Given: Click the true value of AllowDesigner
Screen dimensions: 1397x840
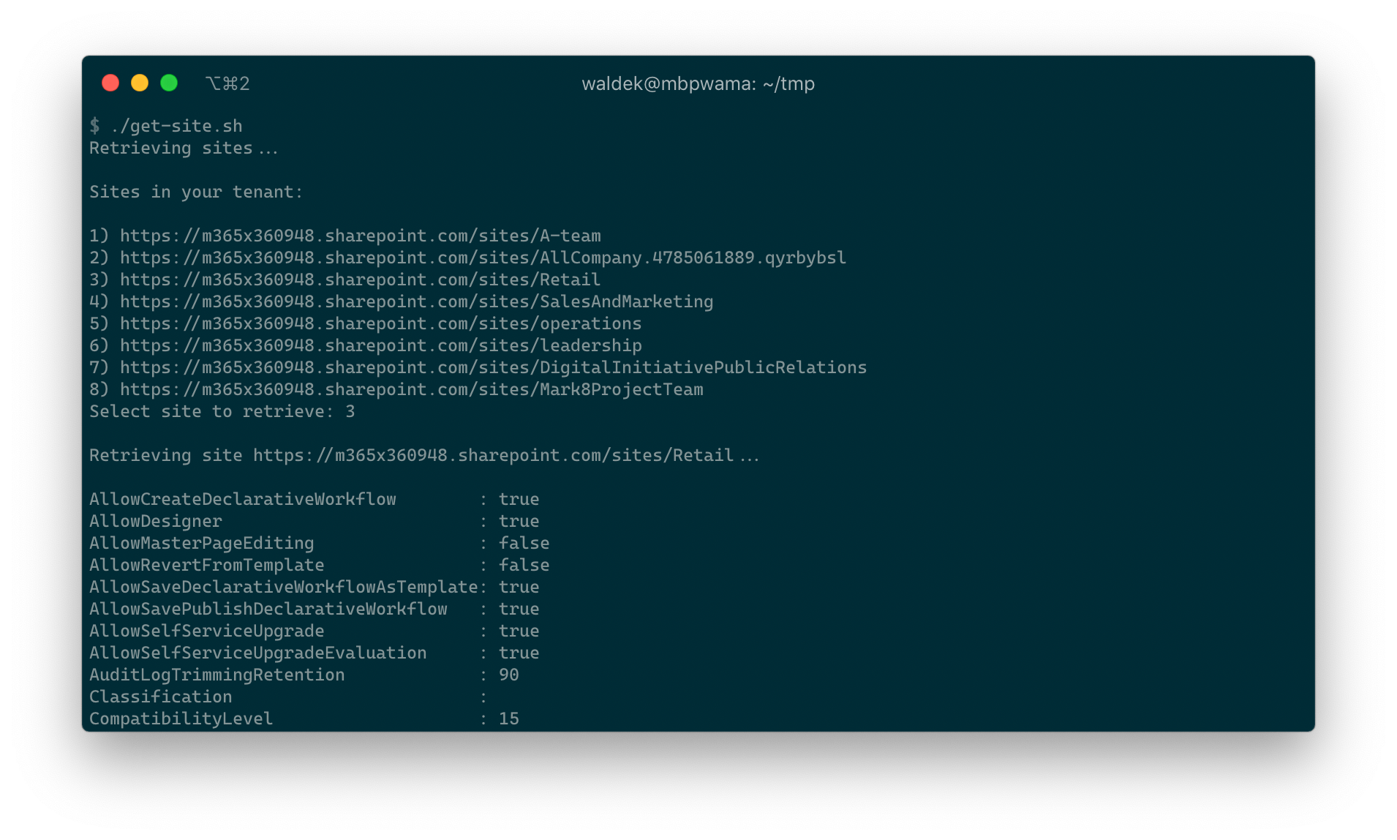Looking at the screenshot, I should tap(519, 521).
